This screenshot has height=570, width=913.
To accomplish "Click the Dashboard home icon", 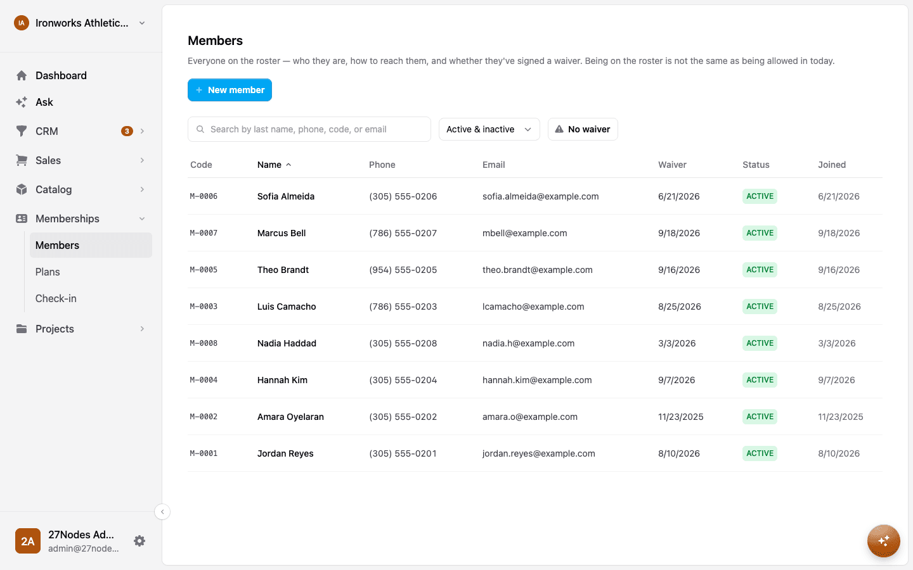I will point(22,75).
